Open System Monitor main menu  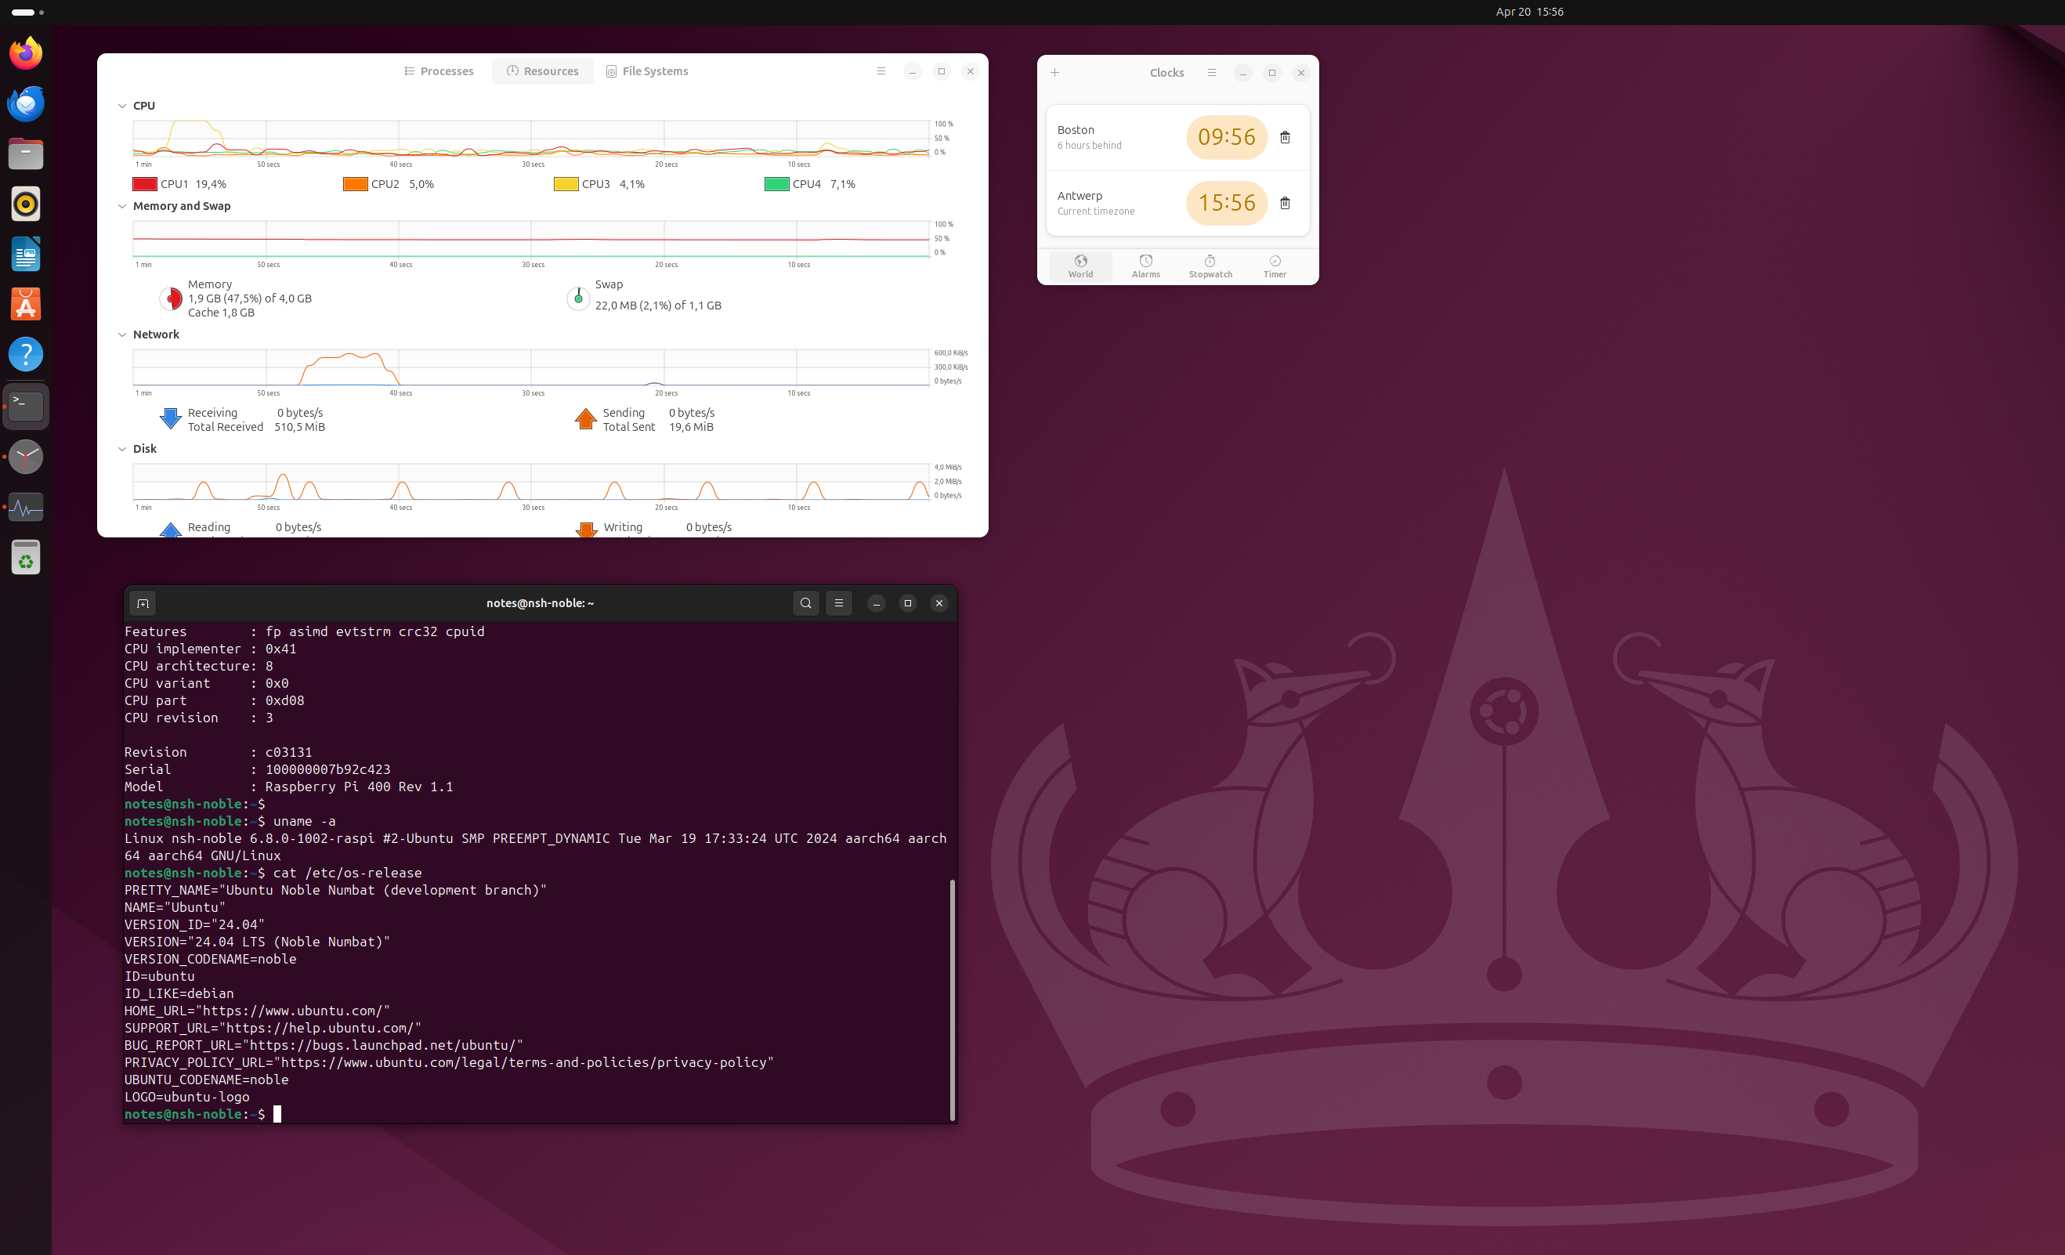pyautogui.click(x=881, y=71)
